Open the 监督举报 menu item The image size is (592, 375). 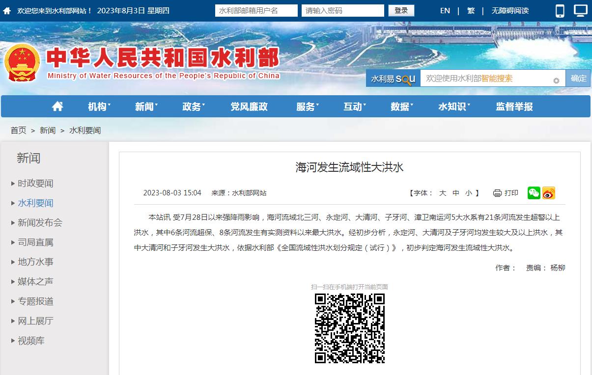point(514,107)
